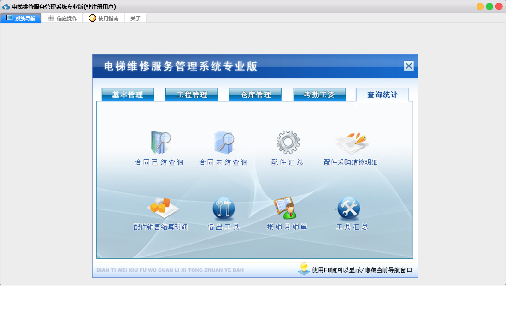Open the 配件采购结算明细 paper-and-pencil icon
This screenshot has width=506, height=328.
click(352, 143)
